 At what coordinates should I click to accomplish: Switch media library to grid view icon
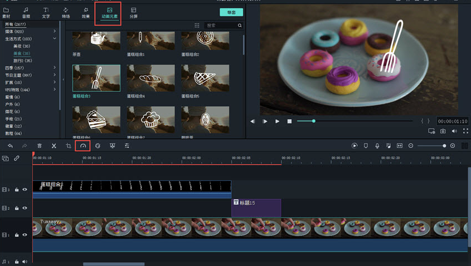pyautogui.click(x=197, y=26)
